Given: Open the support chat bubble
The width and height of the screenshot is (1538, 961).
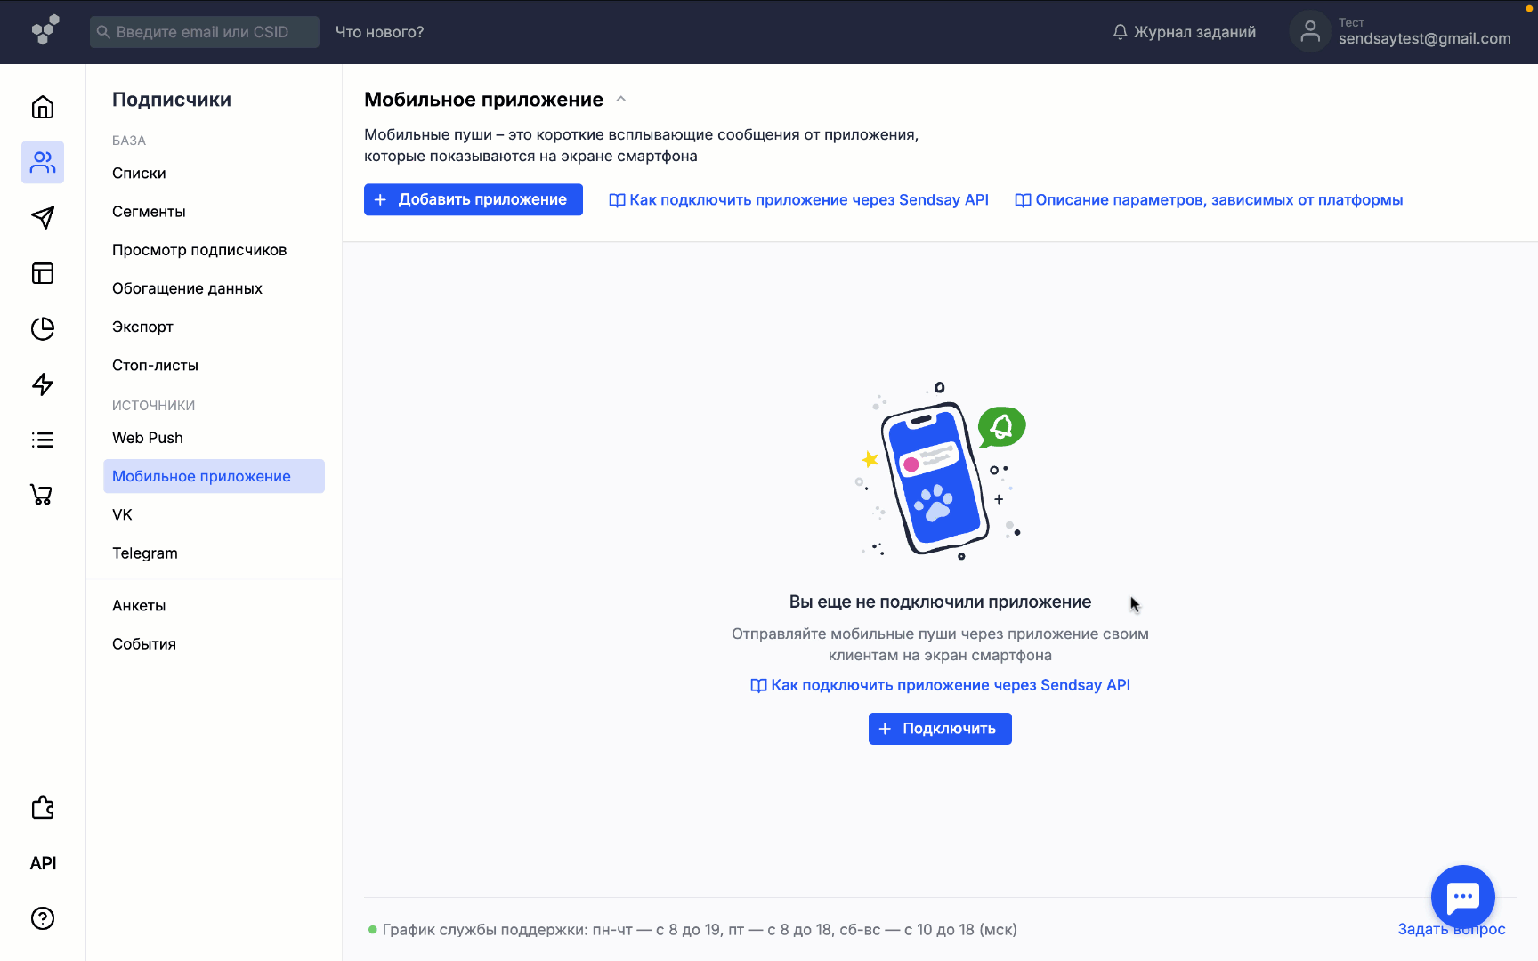Looking at the screenshot, I should click(1462, 897).
